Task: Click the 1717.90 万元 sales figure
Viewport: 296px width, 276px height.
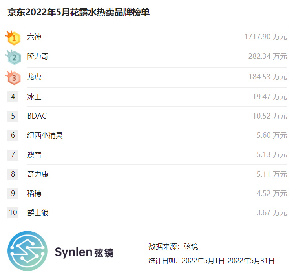Action: click(265, 37)
